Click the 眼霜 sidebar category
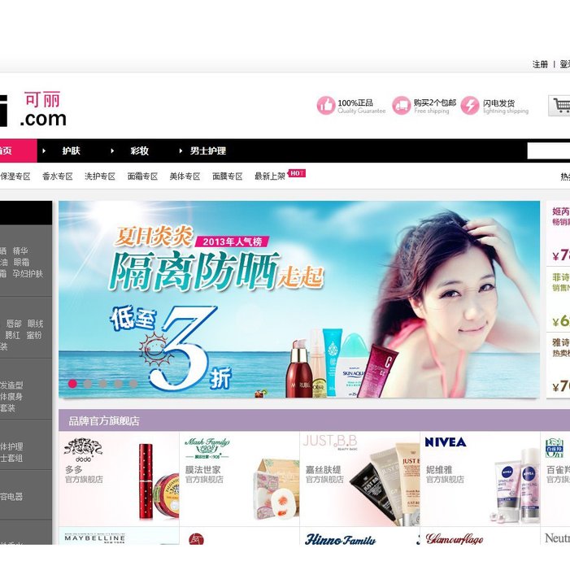 pos(21,262)
